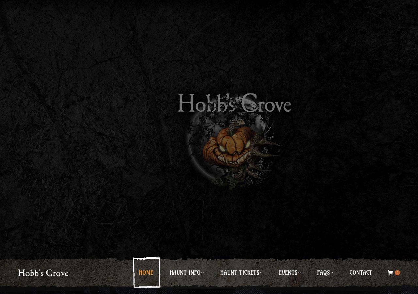Expand the Events dropdown chevron

(299, 273)
